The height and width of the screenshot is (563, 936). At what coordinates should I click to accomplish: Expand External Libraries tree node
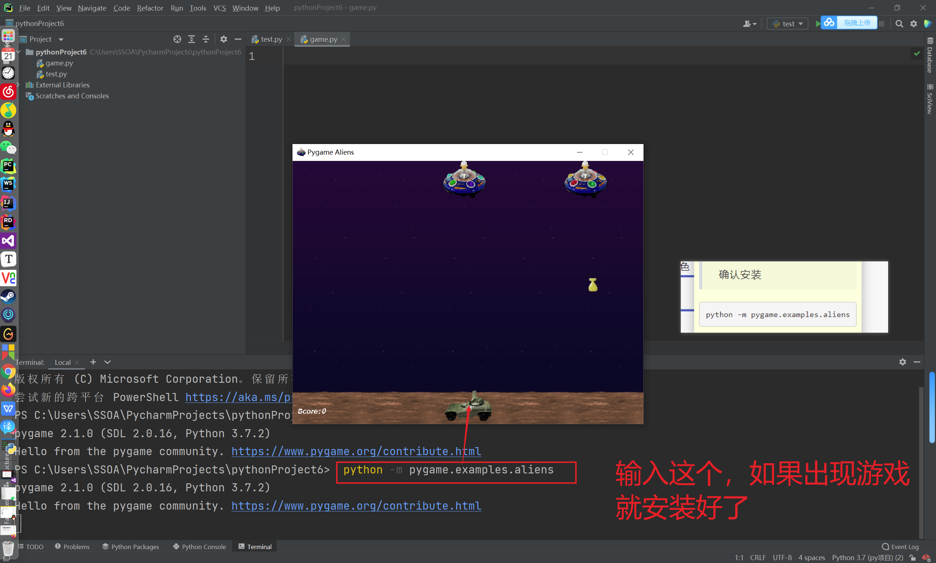pos(18,85)
